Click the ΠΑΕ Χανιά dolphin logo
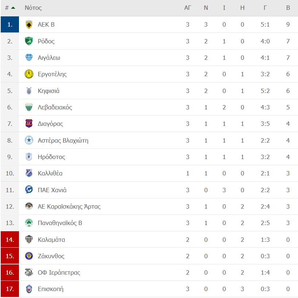This screenshot has height=298, width=298. tap(29, 190)
